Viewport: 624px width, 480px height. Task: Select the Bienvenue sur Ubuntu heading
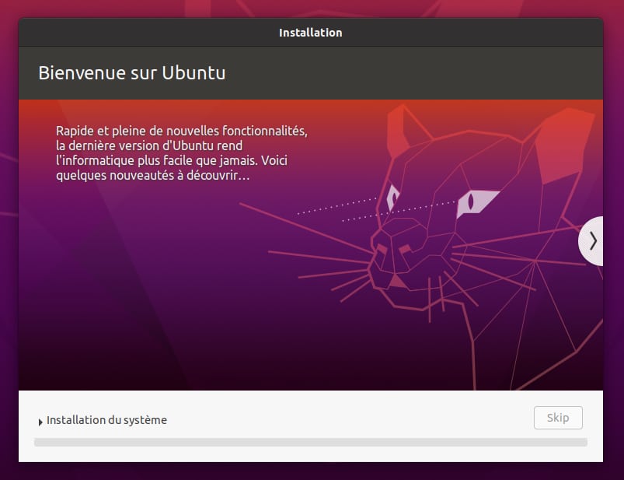coord(132,73)
